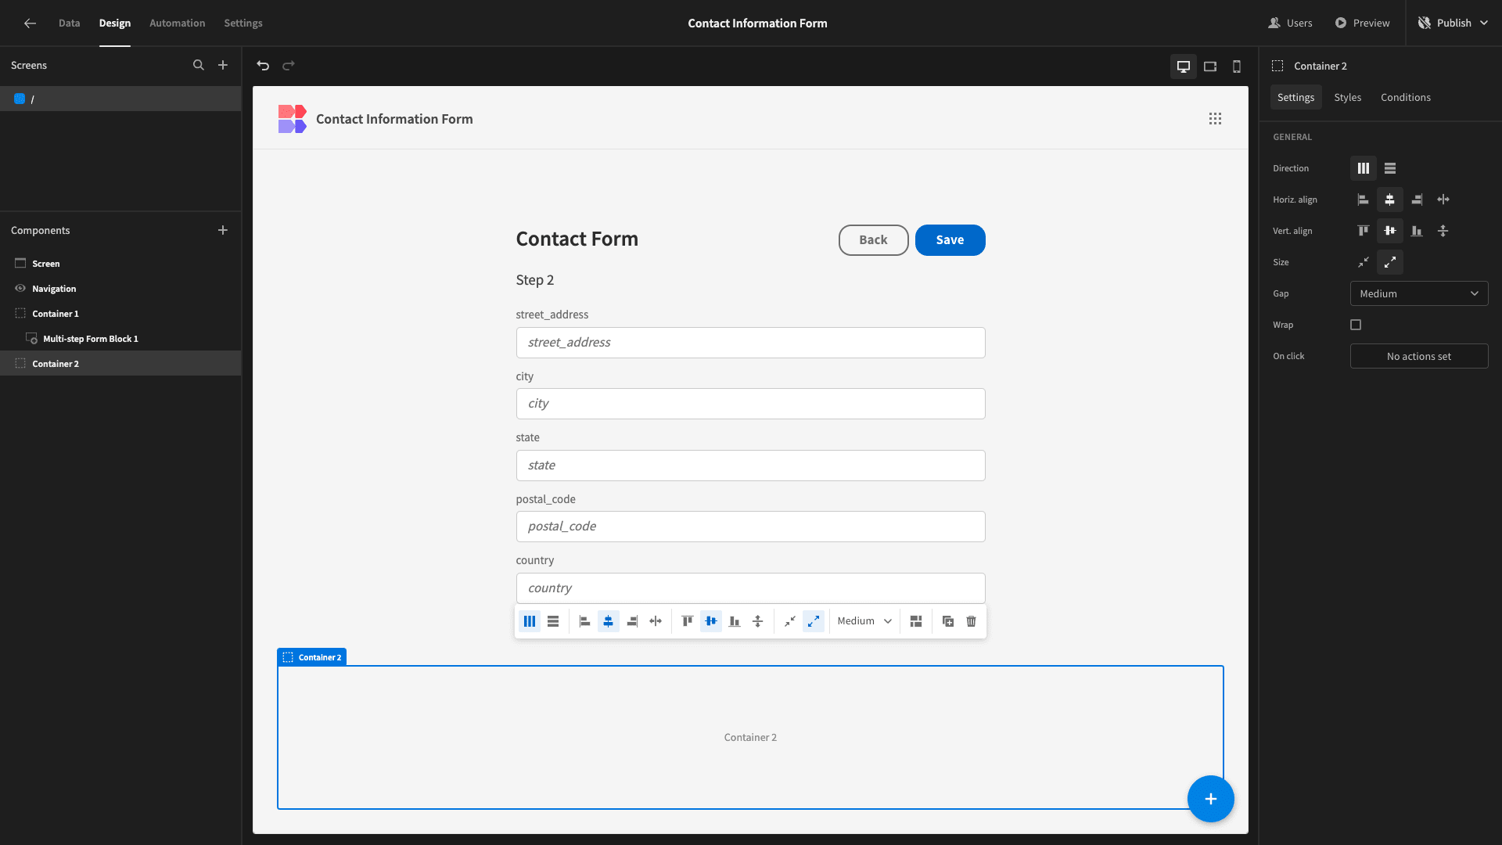
Task: Select Multi-step Form Block 1 in the tree
Action: coord(120,339)
